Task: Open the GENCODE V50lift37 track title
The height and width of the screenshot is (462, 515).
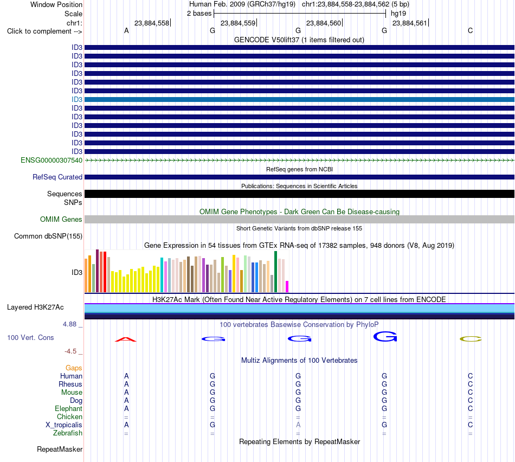Action: 299,40
